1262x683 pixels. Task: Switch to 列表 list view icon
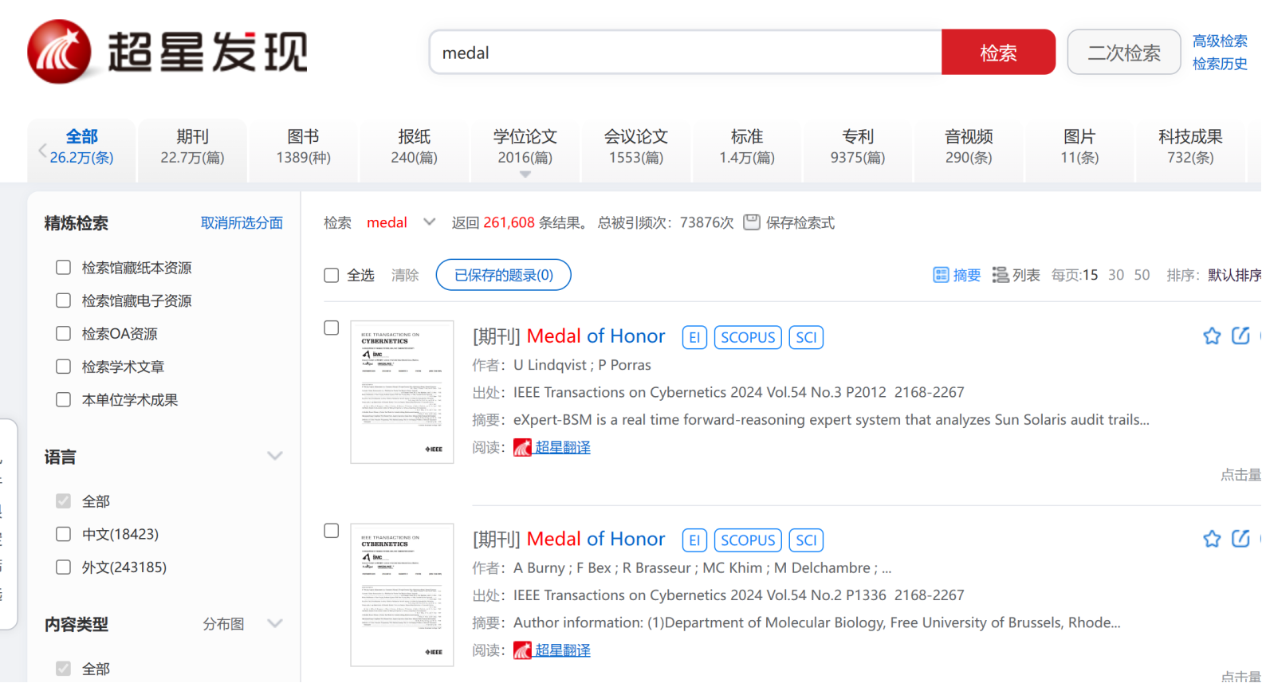tap(1000, 275)
